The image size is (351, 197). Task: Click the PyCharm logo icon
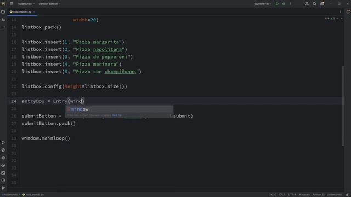(3, 4)
